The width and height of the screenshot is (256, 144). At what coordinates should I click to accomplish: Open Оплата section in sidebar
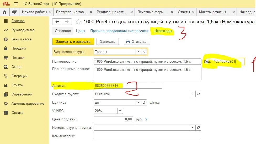[17, 113]
